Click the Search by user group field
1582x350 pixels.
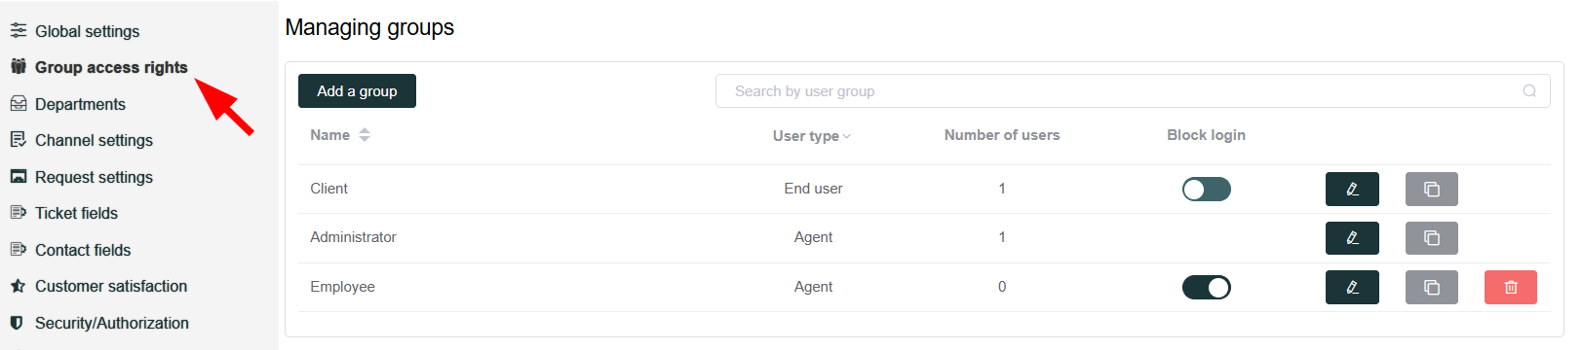(1133, 90)
